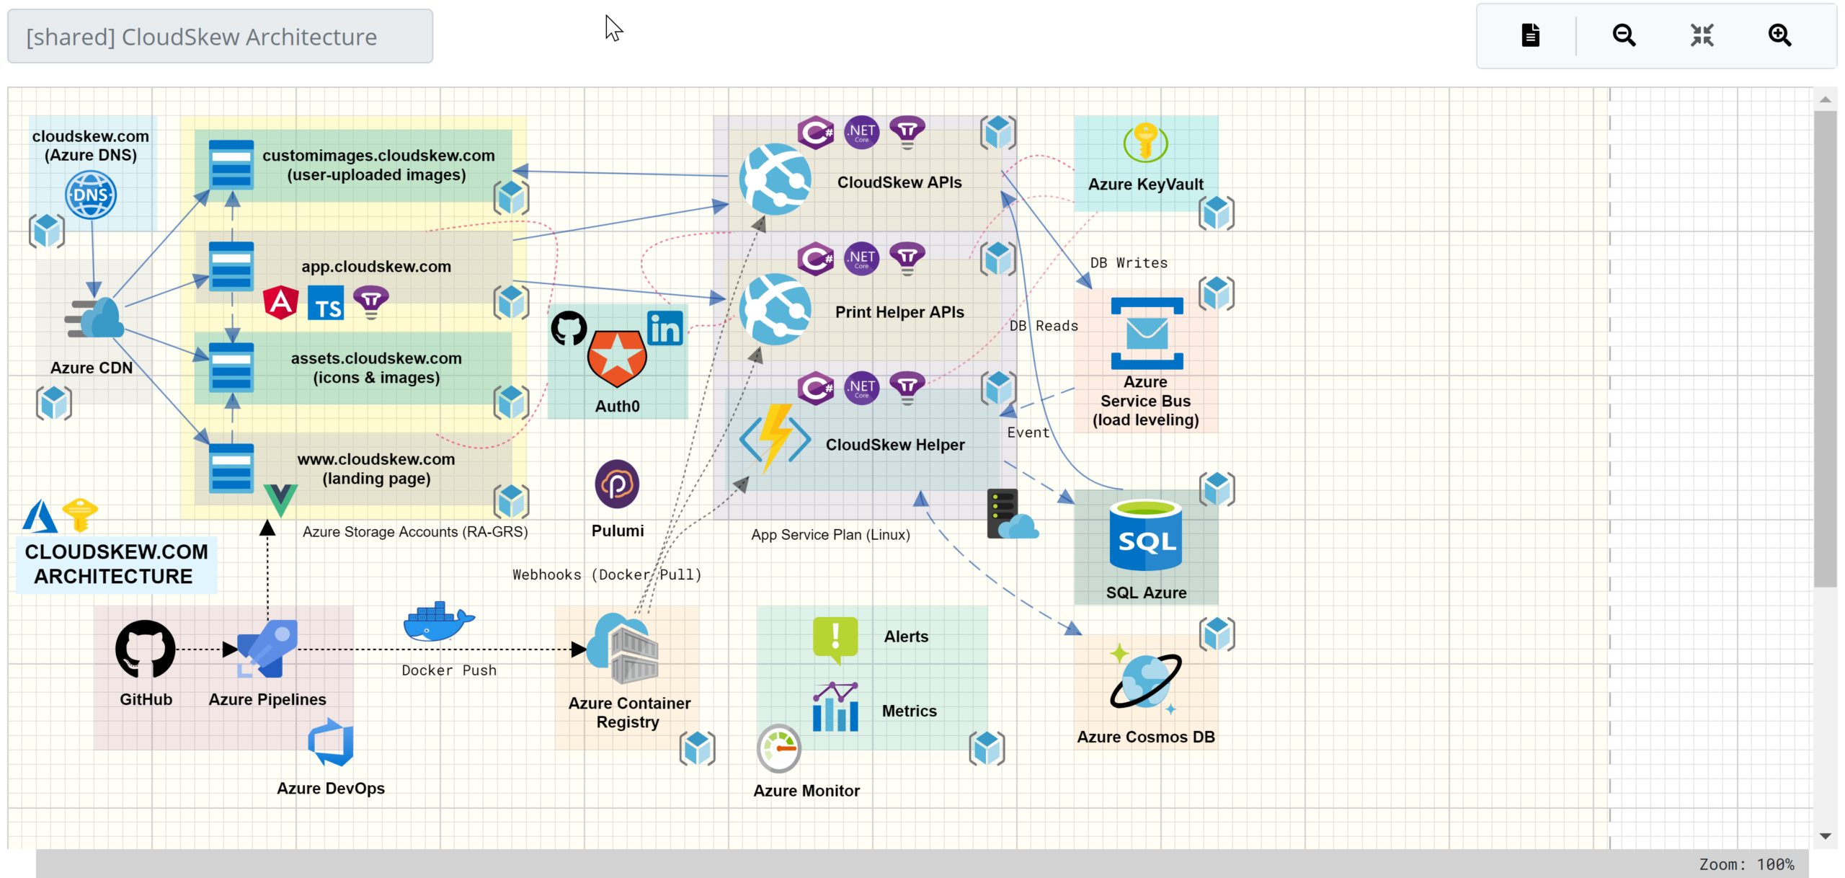Click the scroll up arrow on the canvas
Viewport: 1845px width, 878px height.
(1825, 99)
